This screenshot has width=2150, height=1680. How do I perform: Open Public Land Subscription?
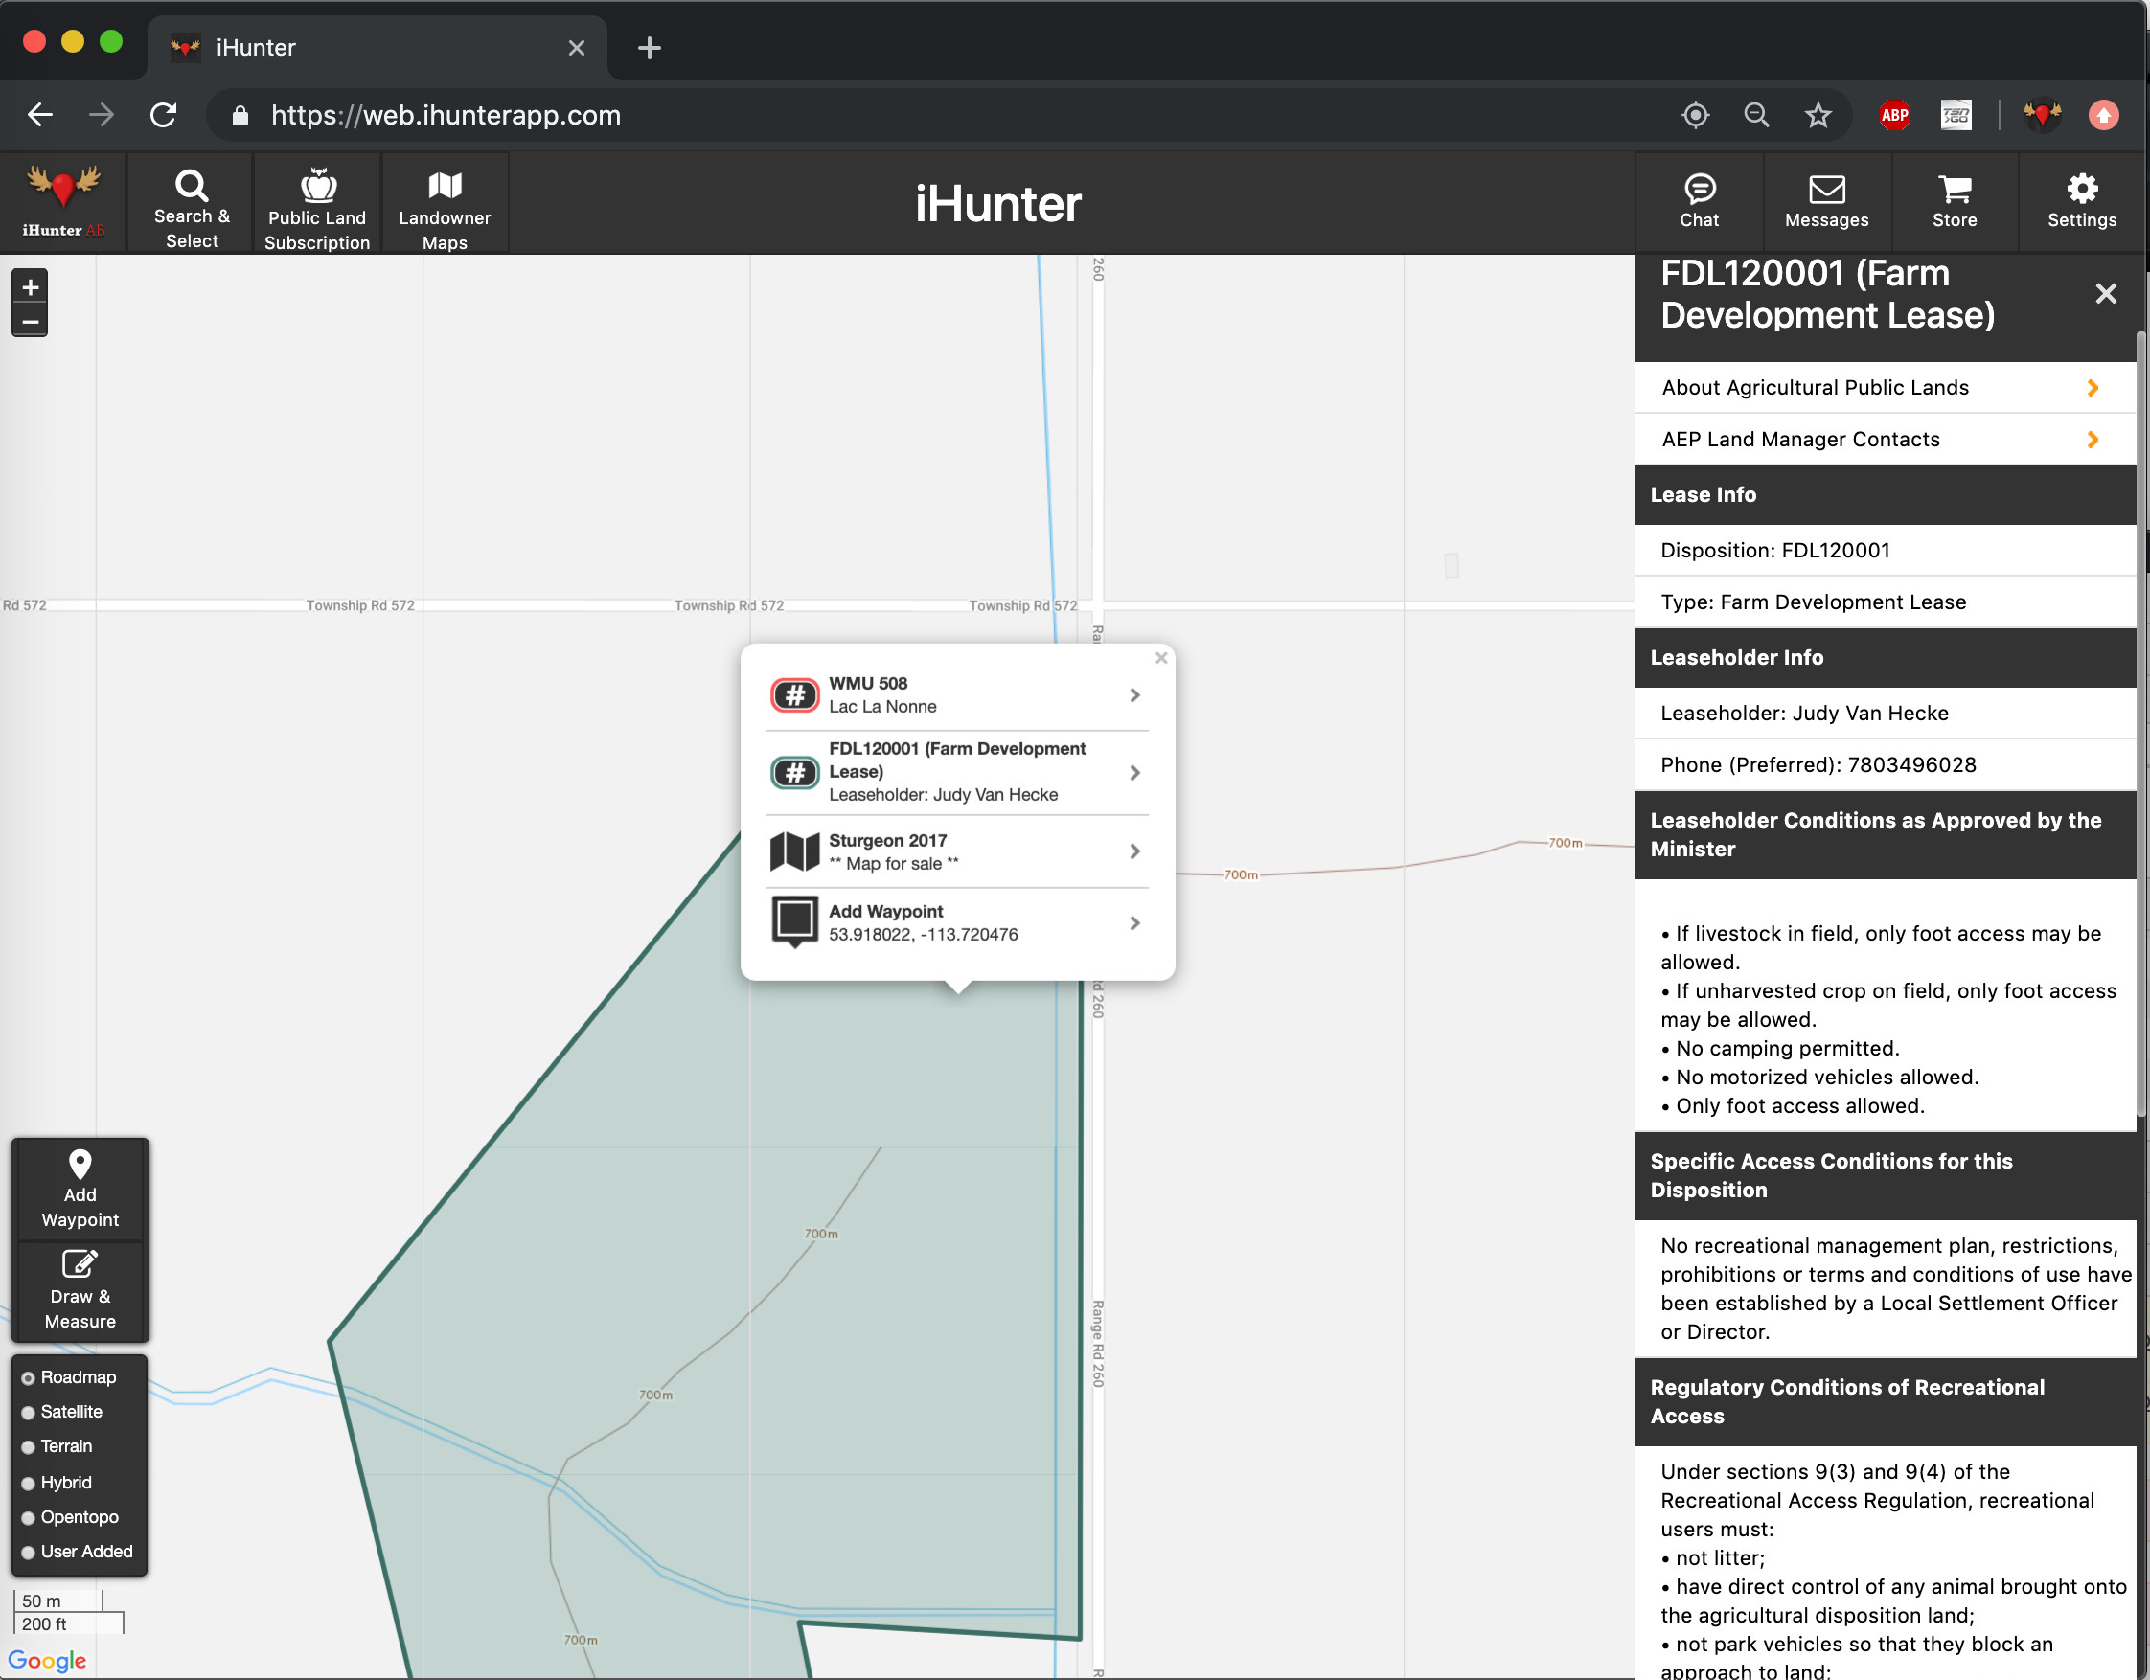pos(317,202)
